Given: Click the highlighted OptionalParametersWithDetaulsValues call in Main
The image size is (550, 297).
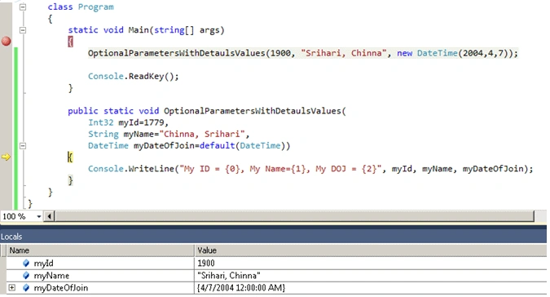Looking at the screenshot, I should (303, 53).
